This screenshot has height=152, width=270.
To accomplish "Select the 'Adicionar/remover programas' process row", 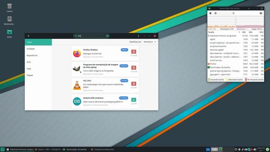I will (x=235, y=36).
